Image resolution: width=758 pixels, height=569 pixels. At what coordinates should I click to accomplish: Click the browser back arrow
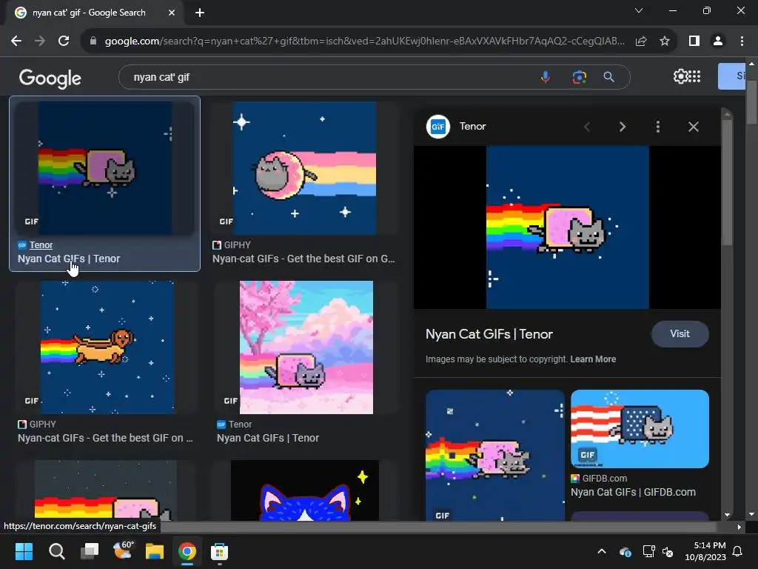pos(16,41)
